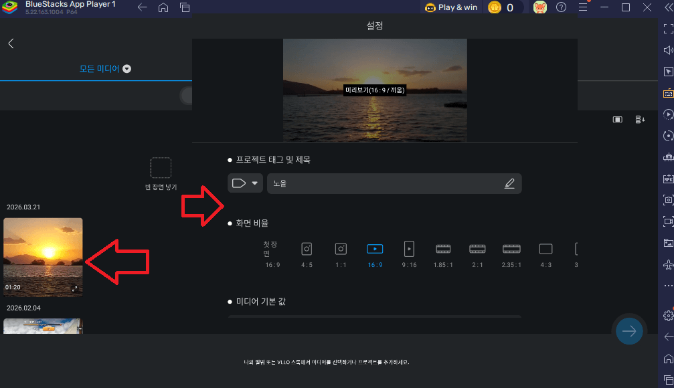Select the 9:16 vertical ratio icon

click(409, 249)
